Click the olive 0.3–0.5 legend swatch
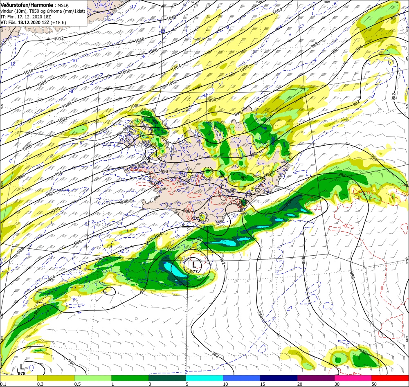 pyautogui.click(x=56, y=378)
